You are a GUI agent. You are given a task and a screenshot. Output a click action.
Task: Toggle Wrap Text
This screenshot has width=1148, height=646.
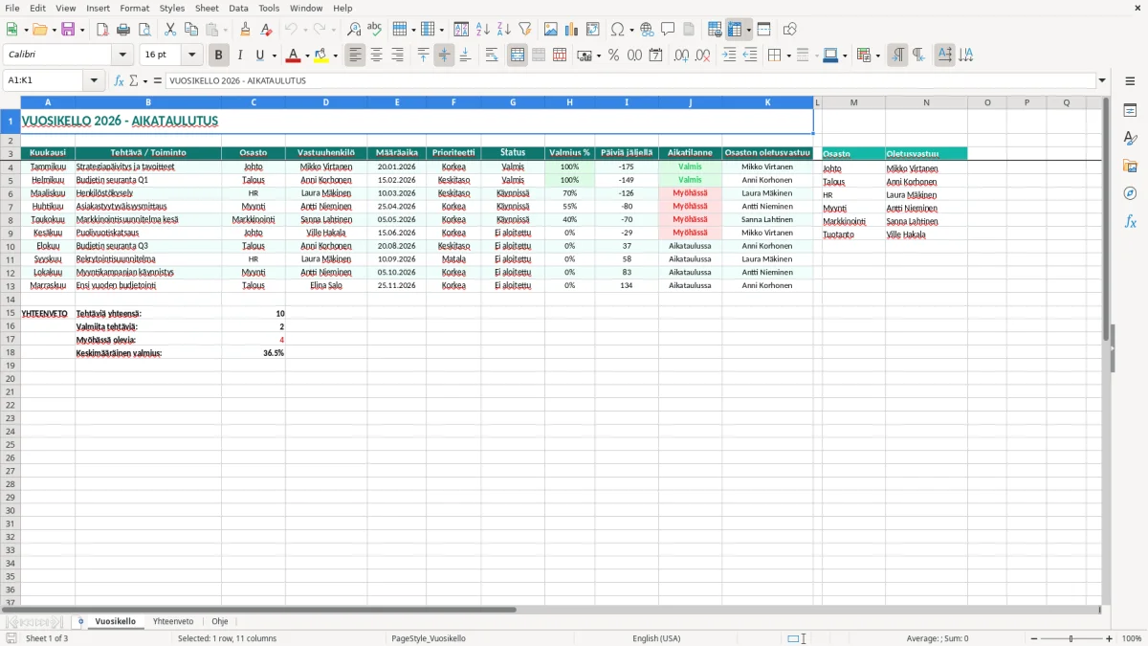492,56
